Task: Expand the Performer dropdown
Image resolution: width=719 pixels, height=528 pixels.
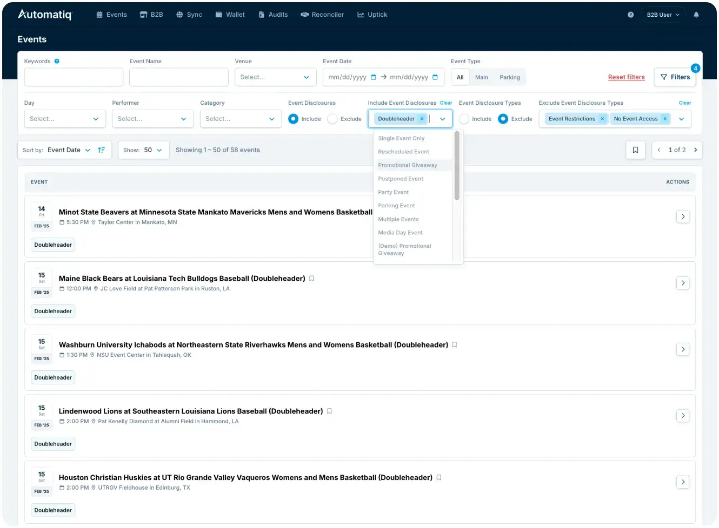Action: pyautogui.click(x=152, y=119)
